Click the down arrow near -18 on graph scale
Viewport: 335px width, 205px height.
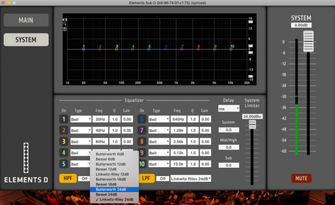click(x=250, y=76)
